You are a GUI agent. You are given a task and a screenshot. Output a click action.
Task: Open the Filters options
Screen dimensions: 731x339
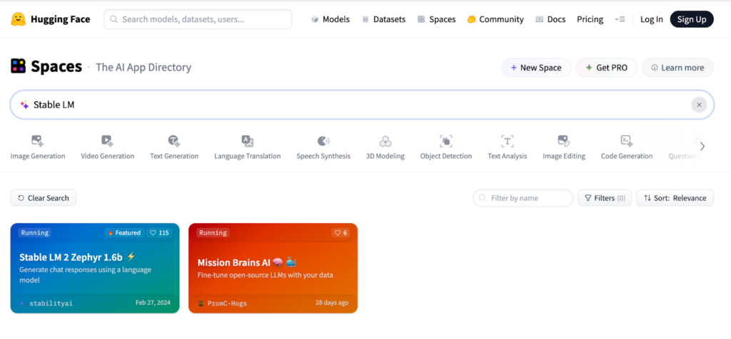[605, 198]
